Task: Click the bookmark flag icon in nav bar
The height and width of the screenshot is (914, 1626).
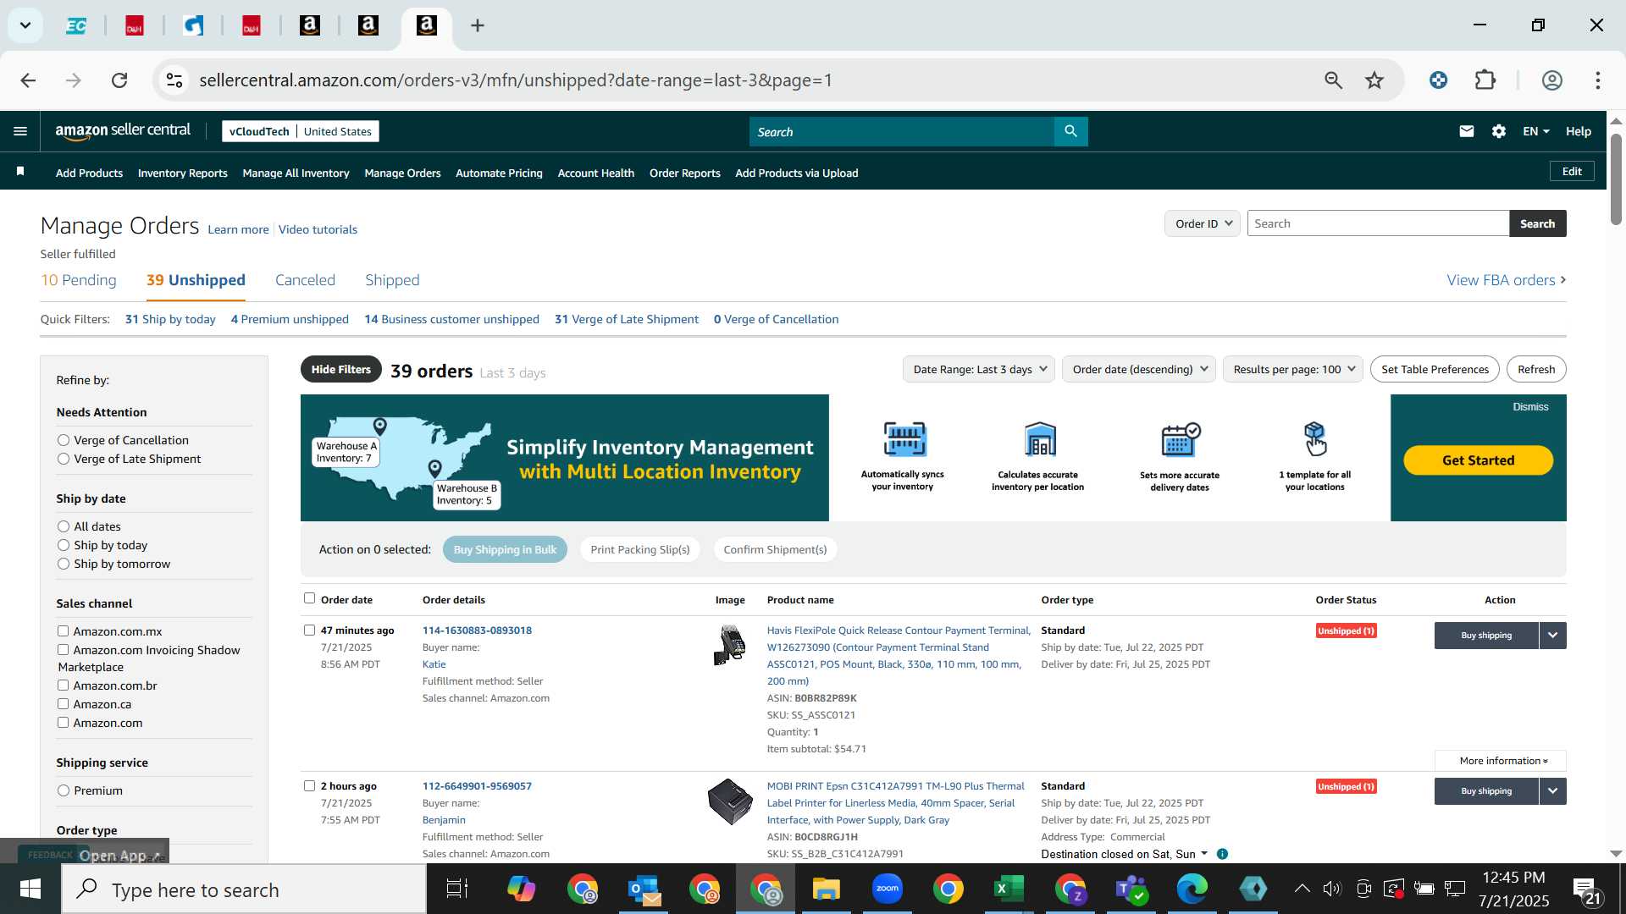Action: pyautogui.click(x=20, y=172)
